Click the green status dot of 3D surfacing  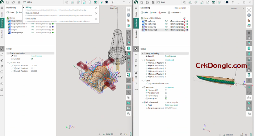click(x=187, y=21)
